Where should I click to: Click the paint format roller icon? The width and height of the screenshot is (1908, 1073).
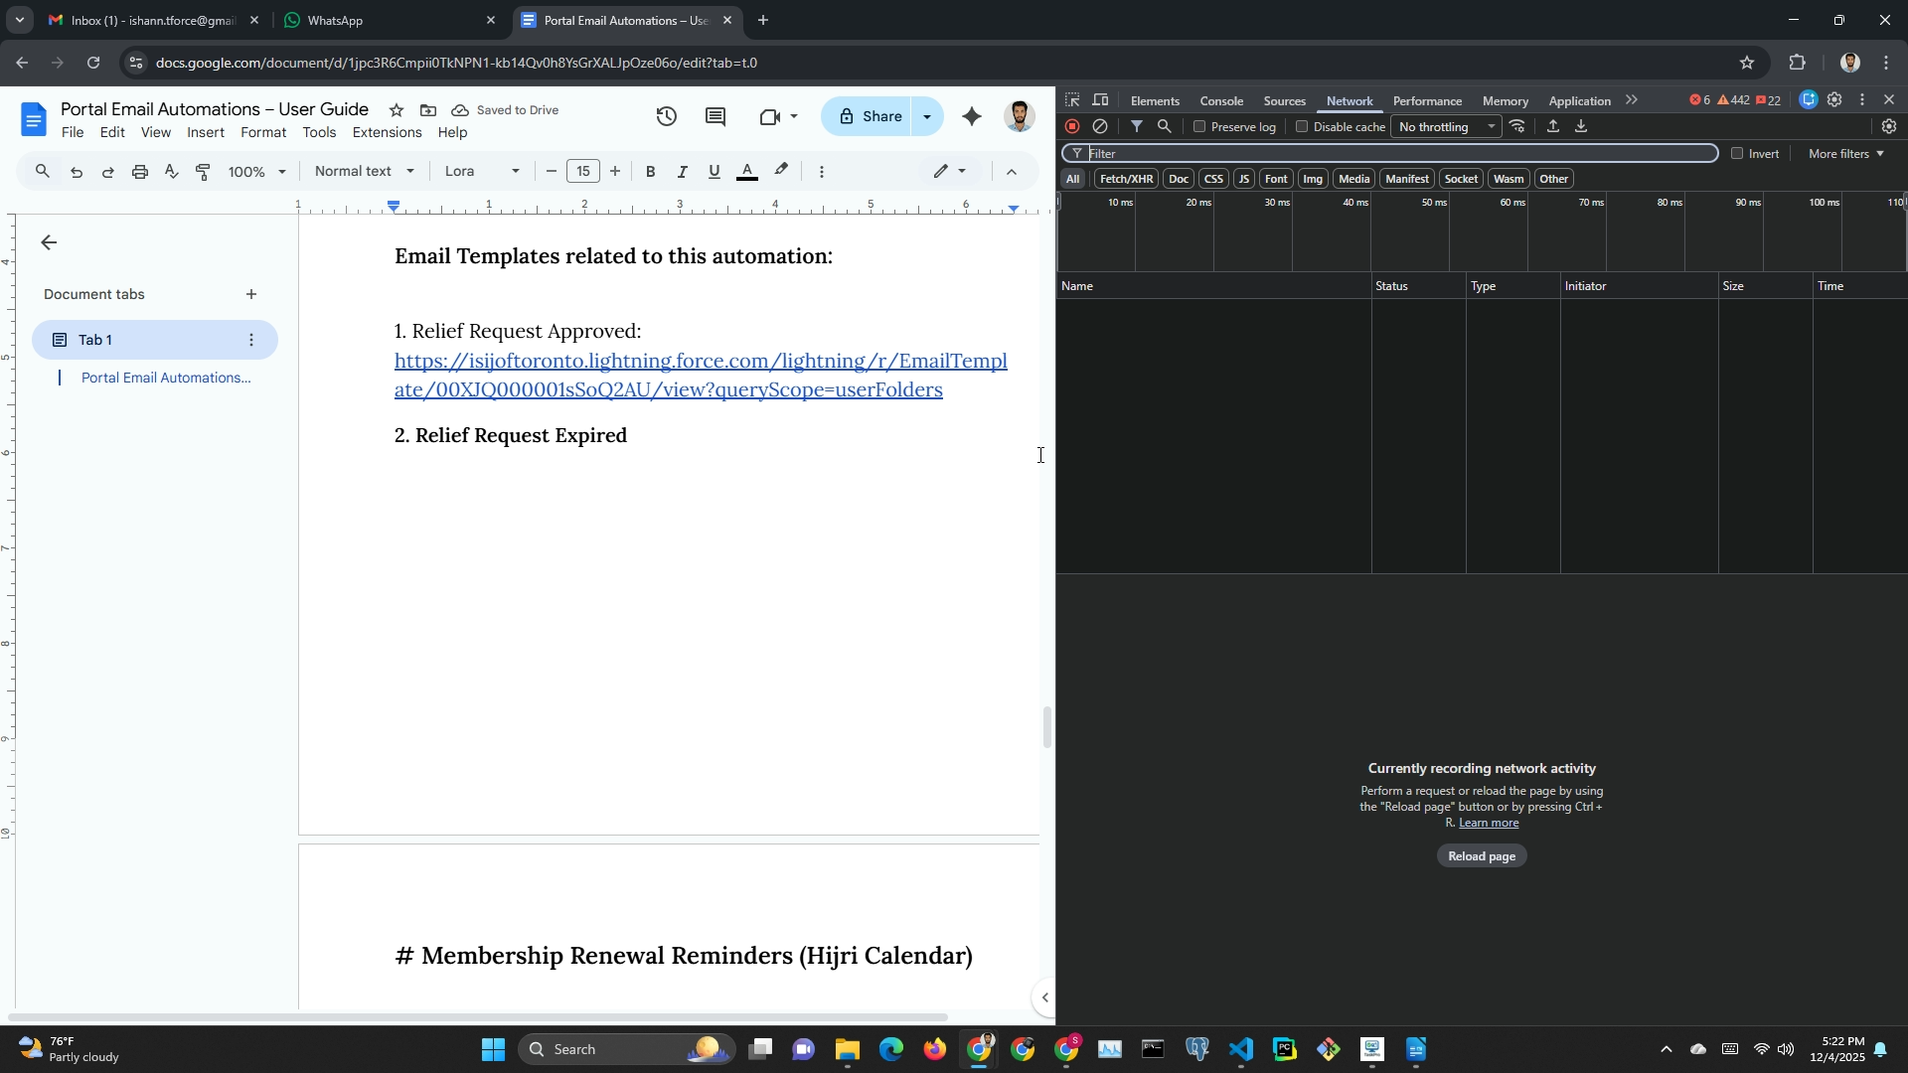[203, 172]
